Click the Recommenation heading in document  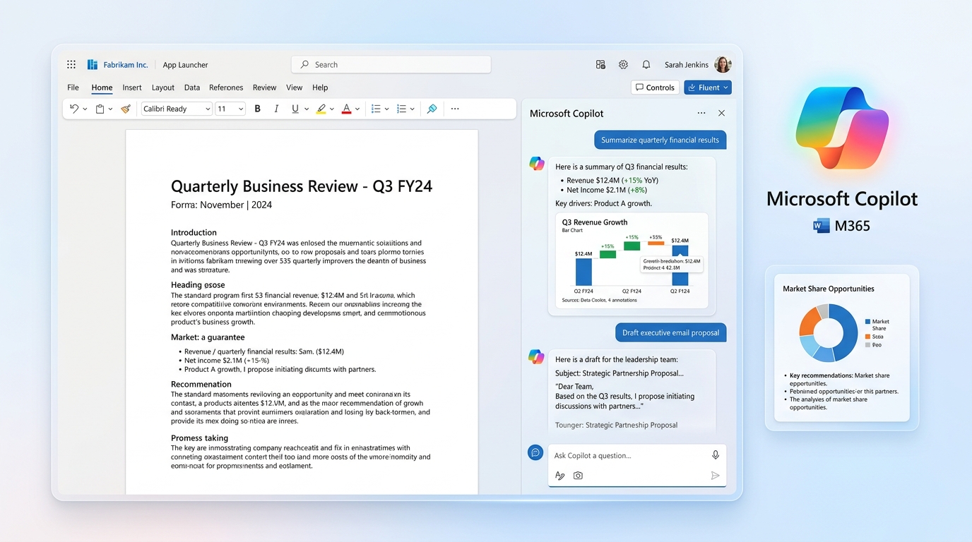click(201, 384)
